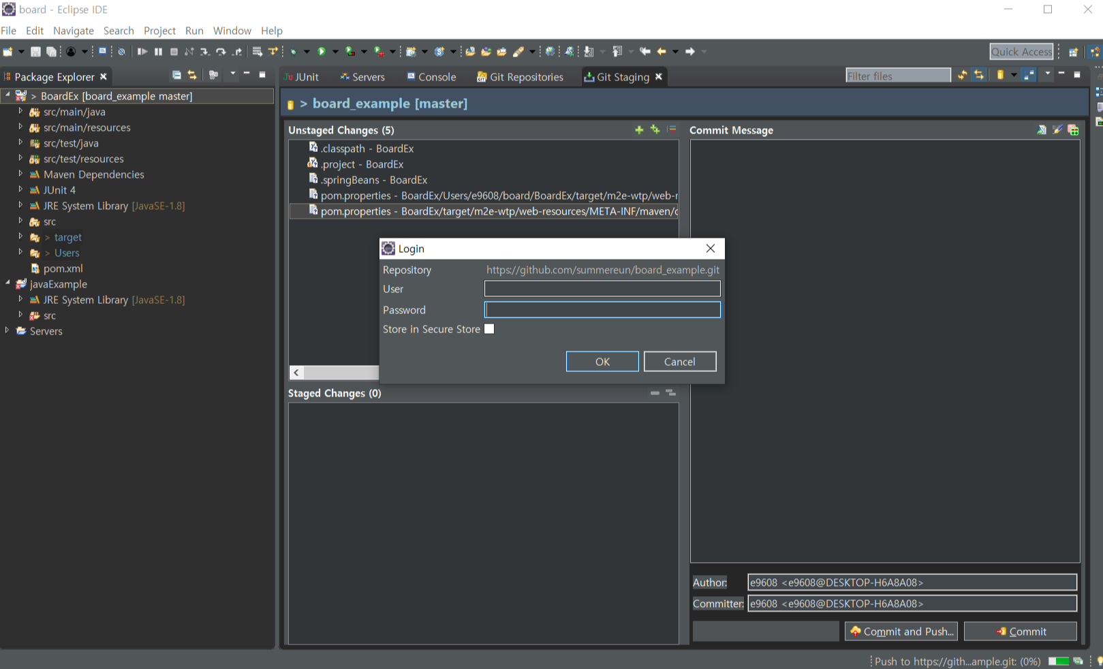Tick the Store in Secure Store checkbox
1103x669 pixels.
tap(489, 329)
